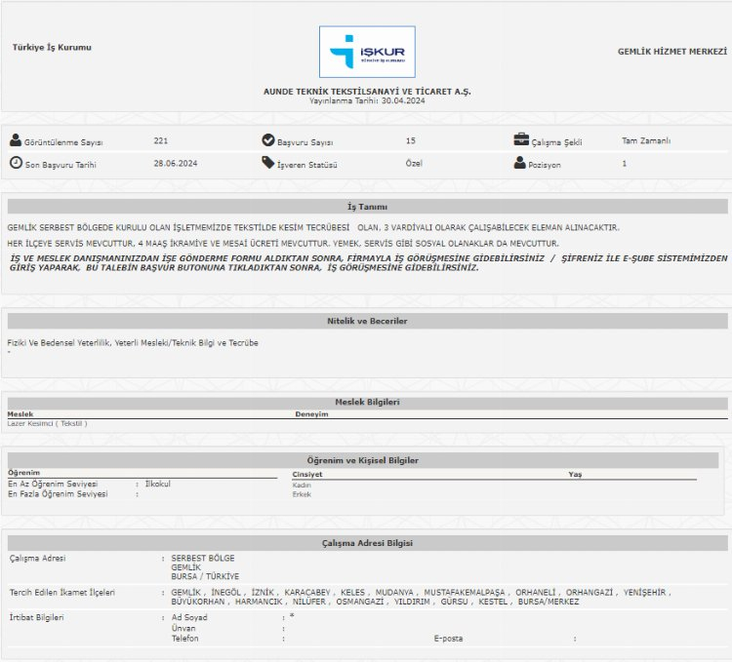Select the Meslek Bilgileri section header
Screen dimensions: 732x662
point(367,402)
